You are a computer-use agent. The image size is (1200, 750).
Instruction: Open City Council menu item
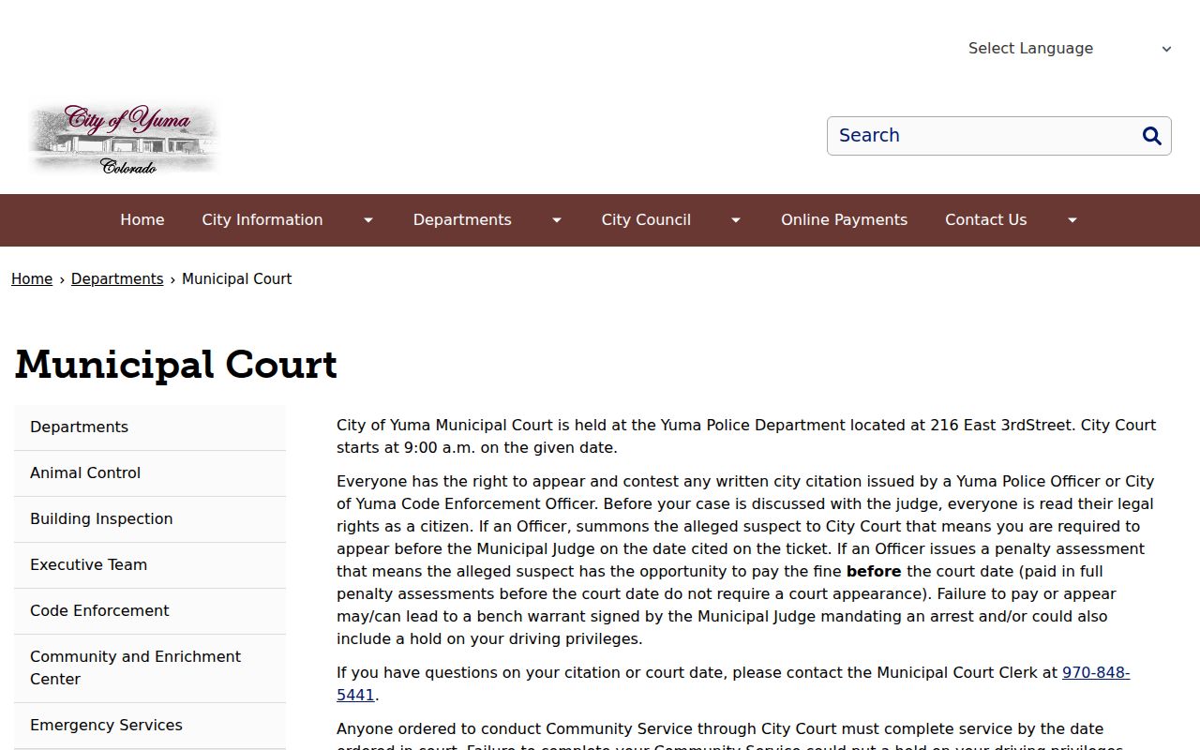click(646, 219)
